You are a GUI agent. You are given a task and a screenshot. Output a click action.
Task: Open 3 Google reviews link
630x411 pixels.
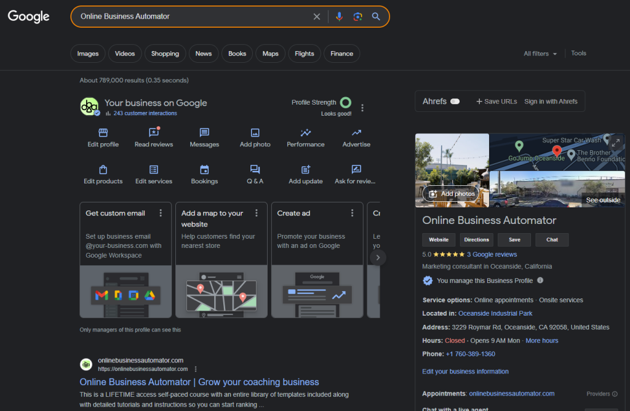tap(492, 254)
